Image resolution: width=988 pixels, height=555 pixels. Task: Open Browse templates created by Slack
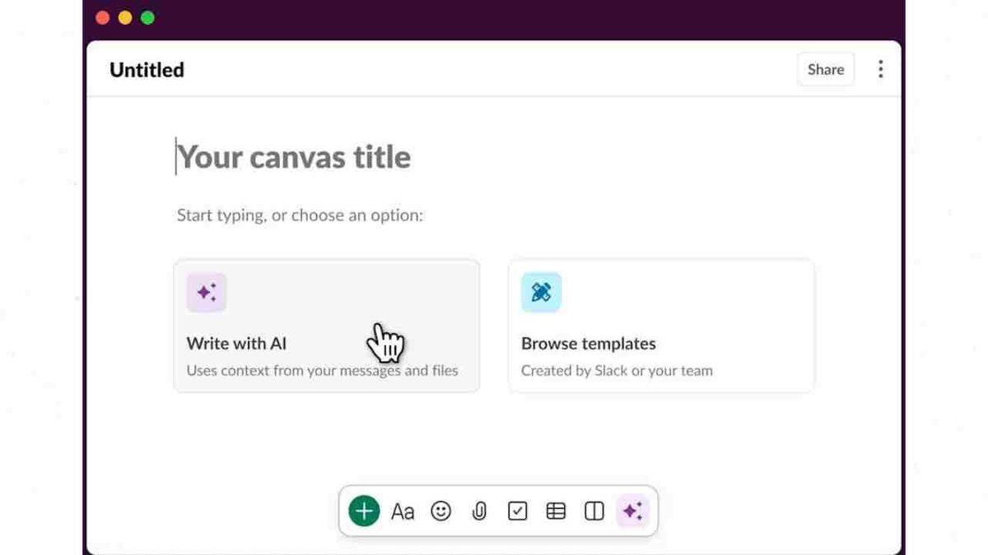pyautogui.click(x=661, y=325)
